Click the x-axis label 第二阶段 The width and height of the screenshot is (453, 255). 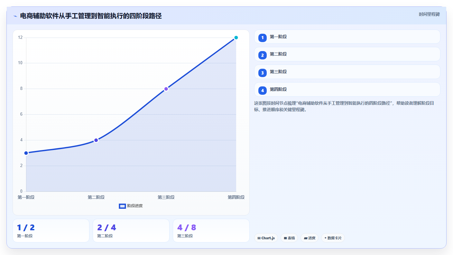coord(96,197)
